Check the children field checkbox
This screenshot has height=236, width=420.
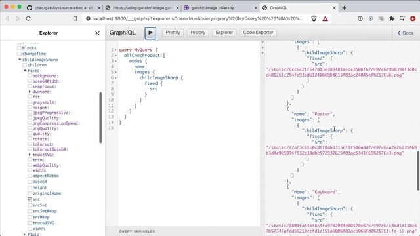coord(25,65)
